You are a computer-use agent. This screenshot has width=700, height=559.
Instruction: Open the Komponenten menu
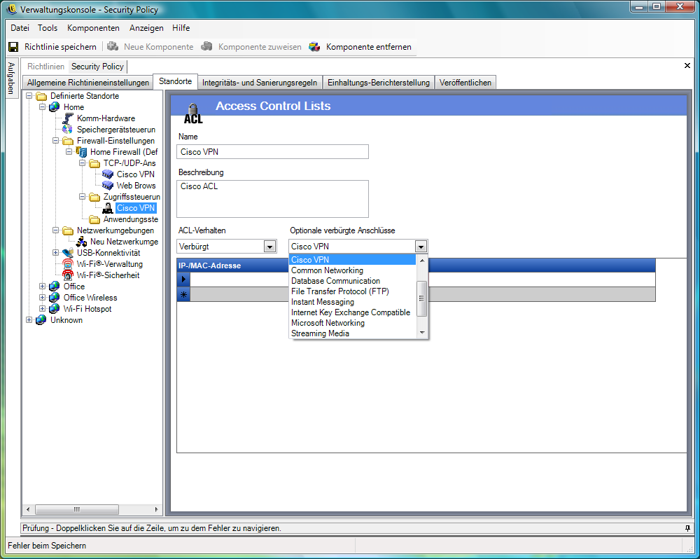93,28
